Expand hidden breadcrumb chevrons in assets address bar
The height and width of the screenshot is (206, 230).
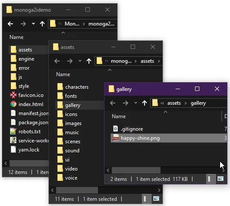pyautogui.click(x=107, y=61)
